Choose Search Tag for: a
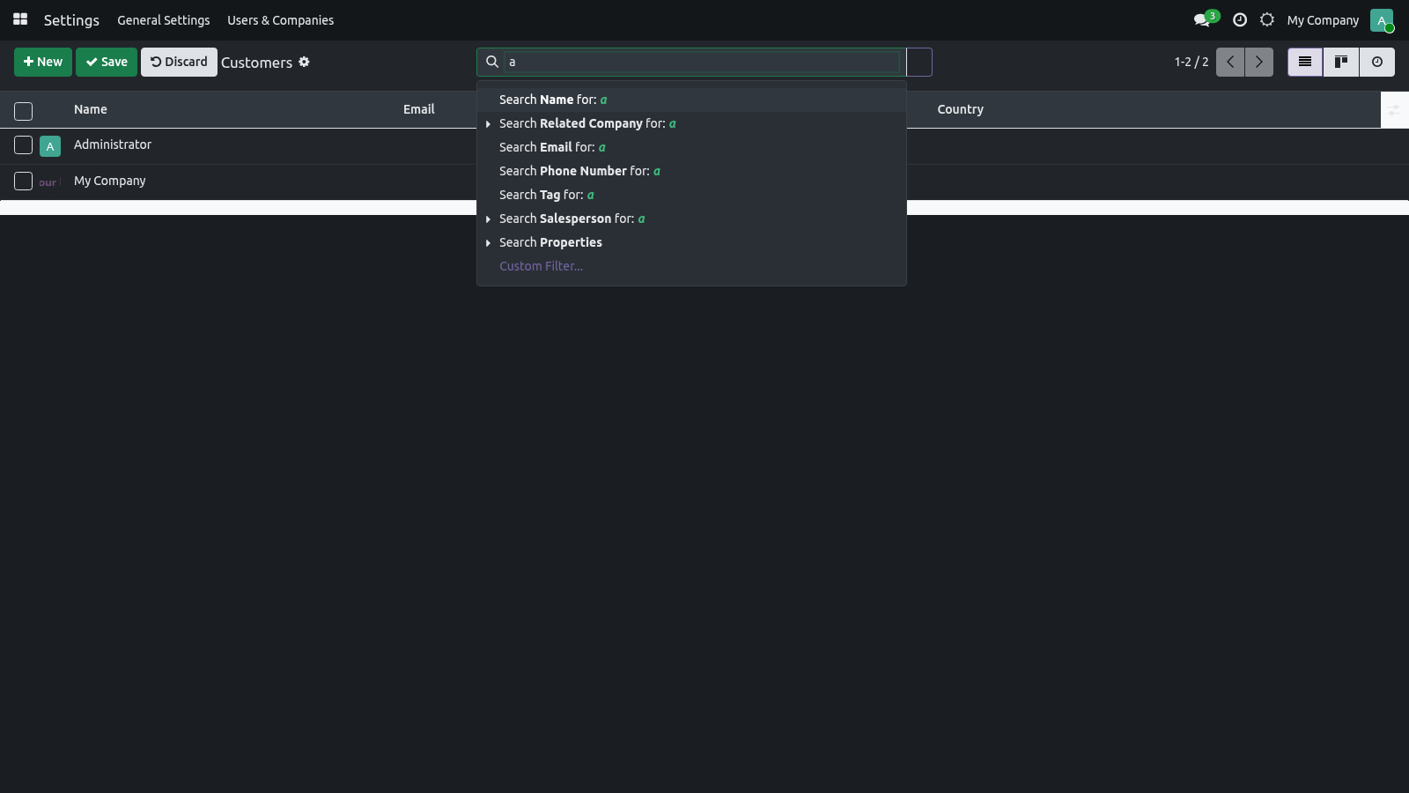Image resolution: width=1409 pixels, height=793 pixels. (691, 195)
